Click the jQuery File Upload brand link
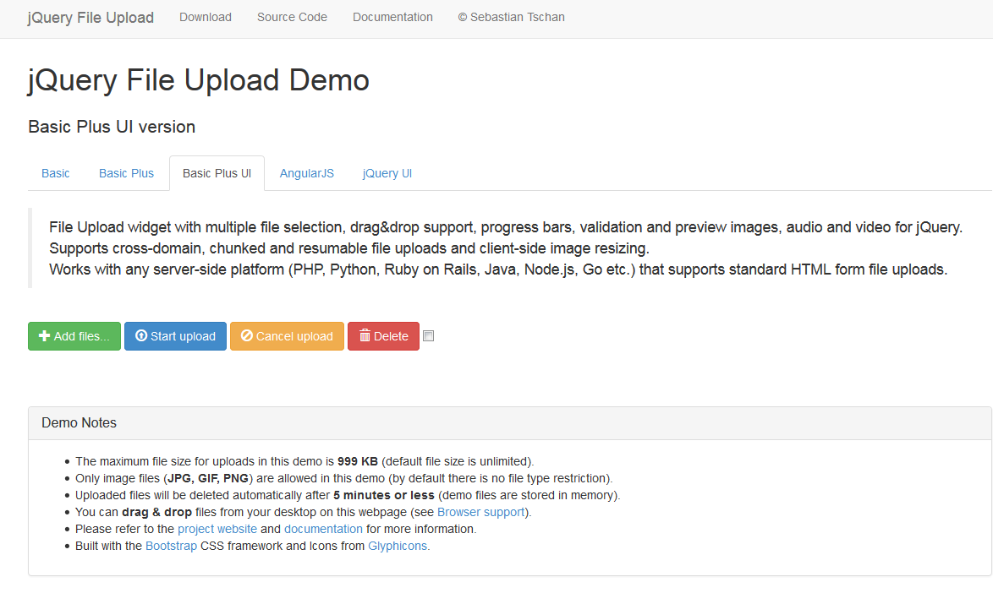The height and width of the screenshot is (604, 993). click(91, 18)
